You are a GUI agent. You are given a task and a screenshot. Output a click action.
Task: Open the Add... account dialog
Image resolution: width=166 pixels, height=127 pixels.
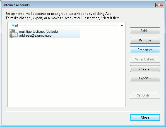coord(145,31)
